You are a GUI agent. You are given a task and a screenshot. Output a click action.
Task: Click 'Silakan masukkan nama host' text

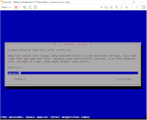coord(26,50)
